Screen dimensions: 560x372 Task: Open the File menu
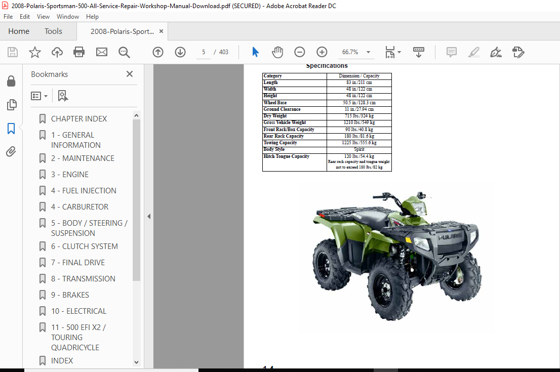coord(8,16)
